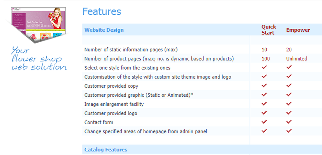Click Quick Start checkmark for Customer provided copy
Viewport: 322px width, 155px height.
coord(264,86)
